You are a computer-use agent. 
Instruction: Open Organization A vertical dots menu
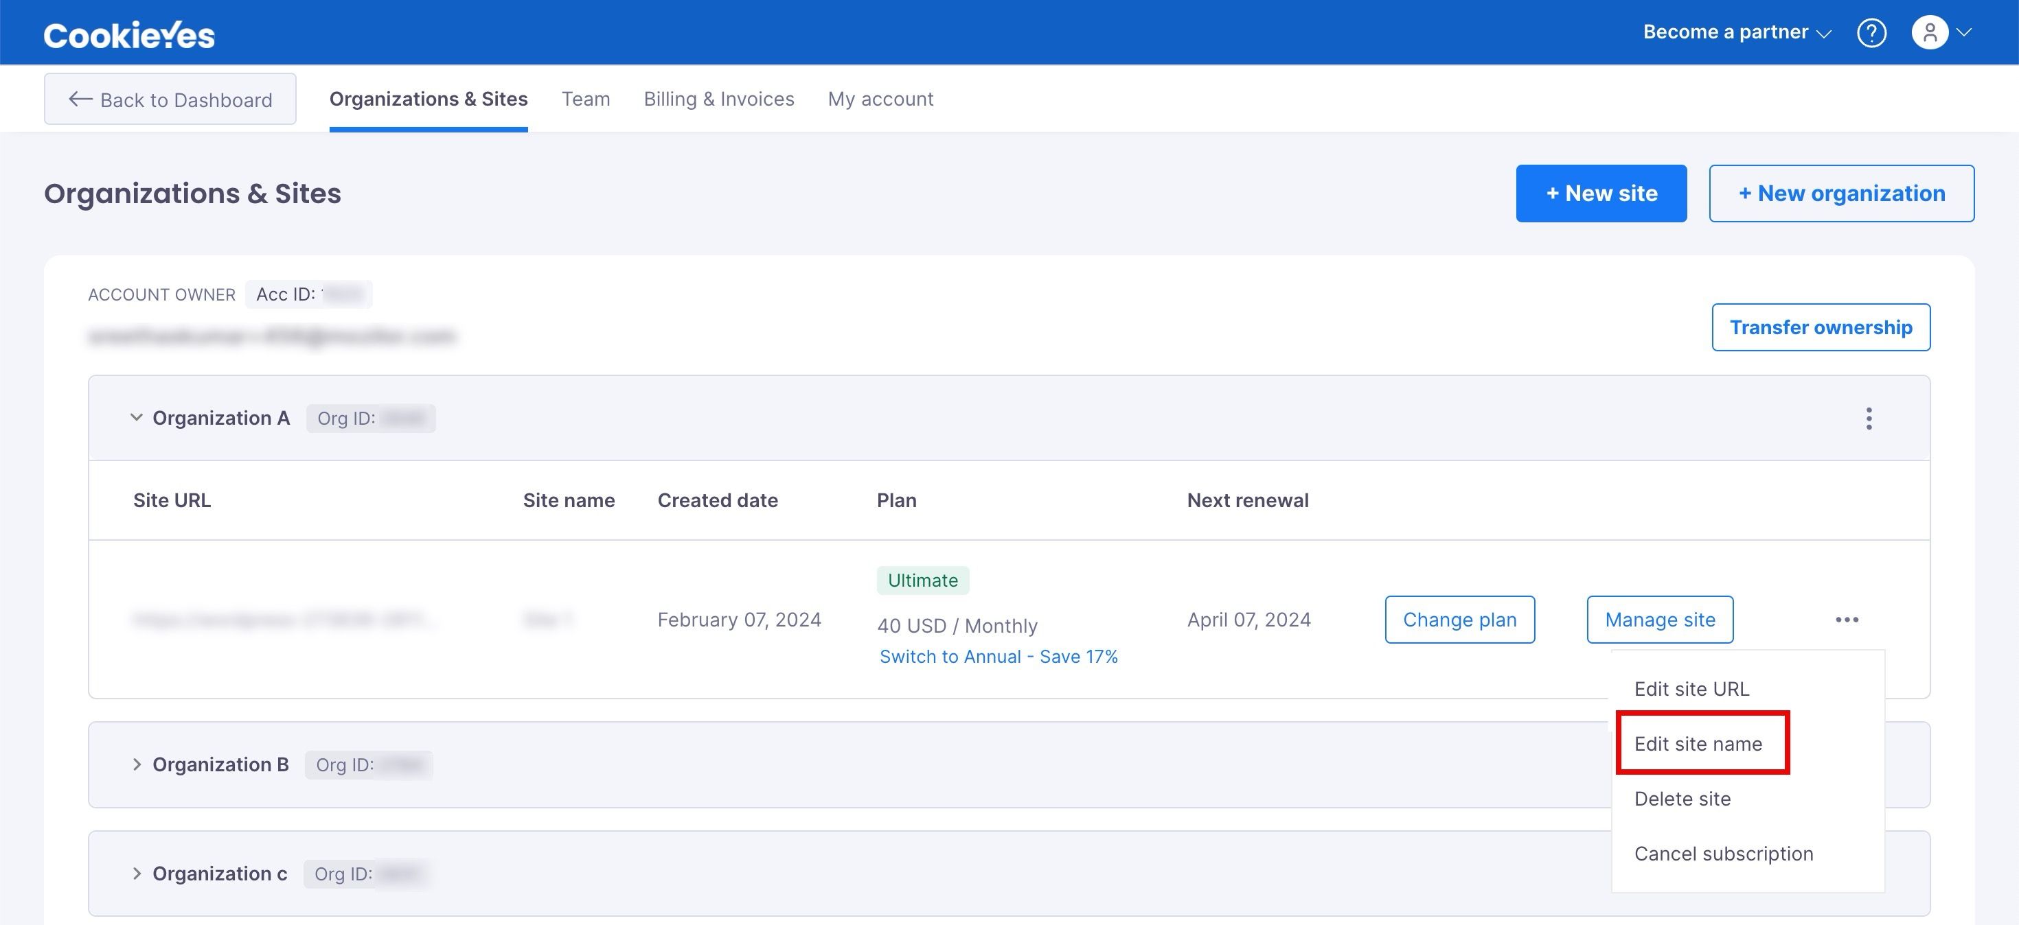1869,419
